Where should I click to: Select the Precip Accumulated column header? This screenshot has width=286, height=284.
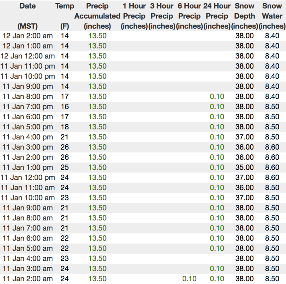97,16
